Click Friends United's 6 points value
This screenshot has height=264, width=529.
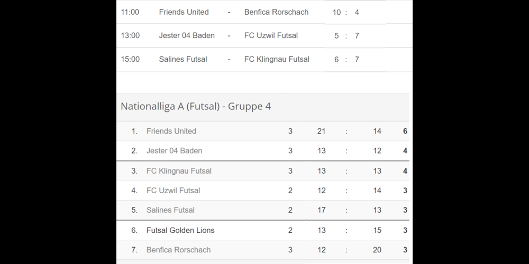pyautogui.click(x=405, y=131)
